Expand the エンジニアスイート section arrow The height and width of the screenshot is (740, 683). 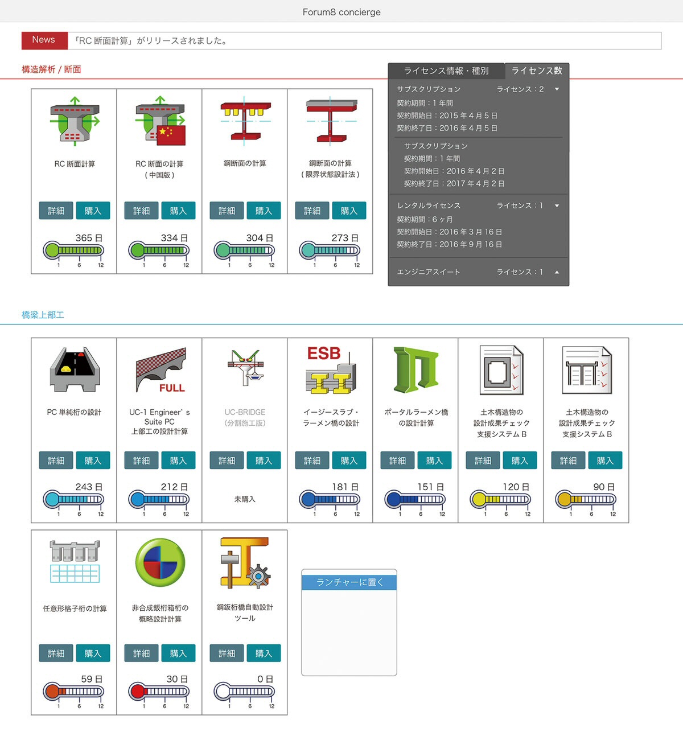[557, 272]
